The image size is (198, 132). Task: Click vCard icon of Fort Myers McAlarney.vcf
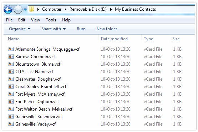11,94
